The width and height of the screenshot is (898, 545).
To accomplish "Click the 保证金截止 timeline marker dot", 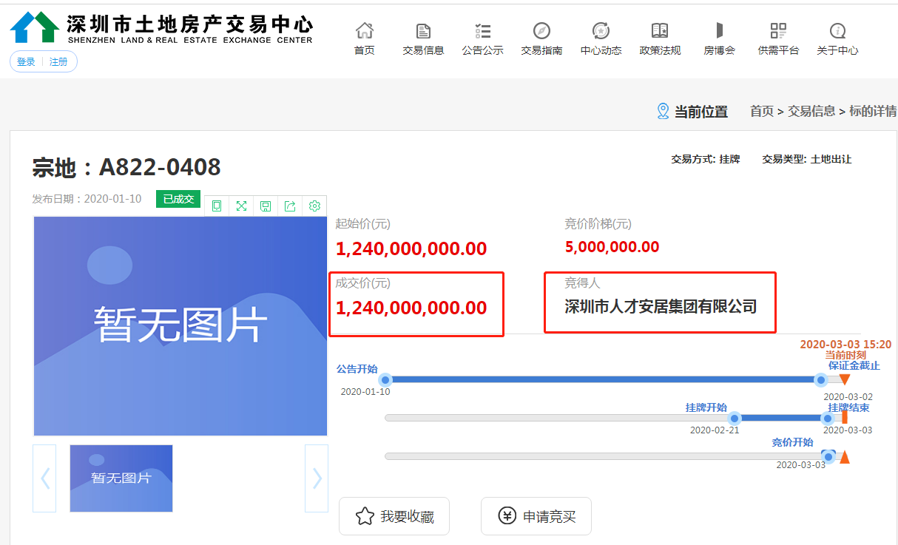I will [x=820, y=380].
